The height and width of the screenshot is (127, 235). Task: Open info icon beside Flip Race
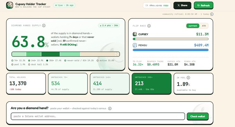tap(149, 26)
